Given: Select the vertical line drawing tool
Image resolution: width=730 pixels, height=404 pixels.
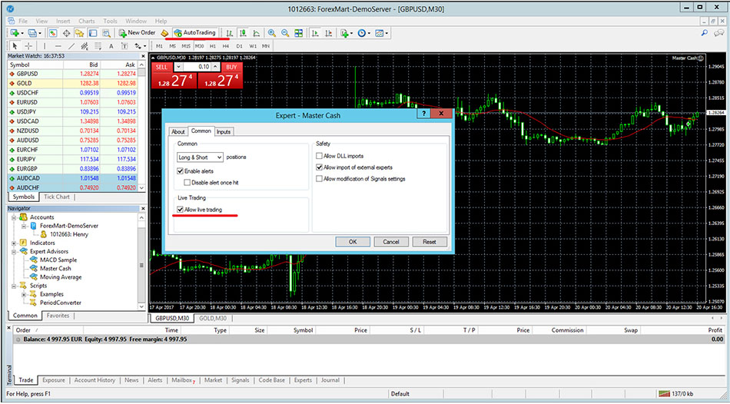Looking at the screenshot, I should (45, 46).
